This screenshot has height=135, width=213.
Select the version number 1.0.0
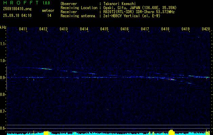[x=46, y=3]
